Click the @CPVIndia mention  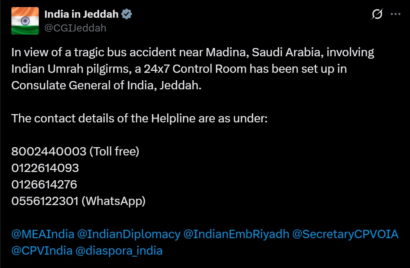42,251
